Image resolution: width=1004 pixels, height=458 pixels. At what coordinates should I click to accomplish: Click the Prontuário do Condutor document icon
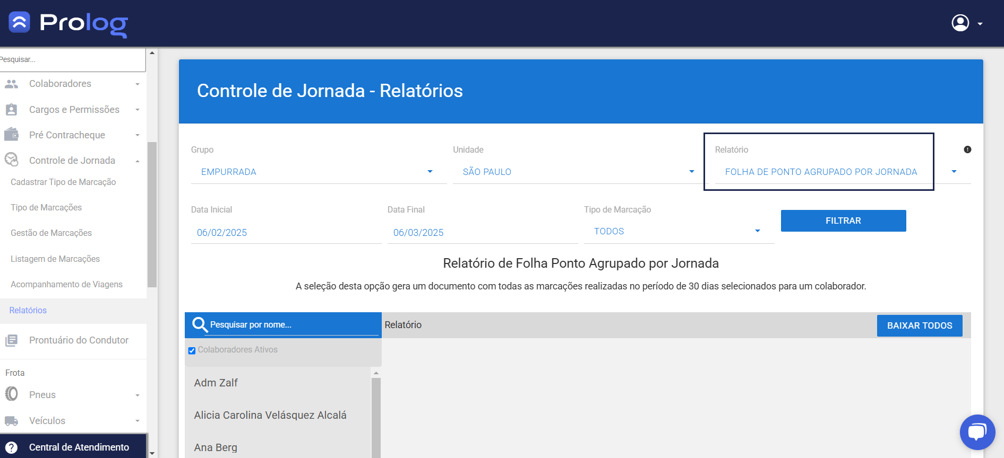(x=11, y=340)
